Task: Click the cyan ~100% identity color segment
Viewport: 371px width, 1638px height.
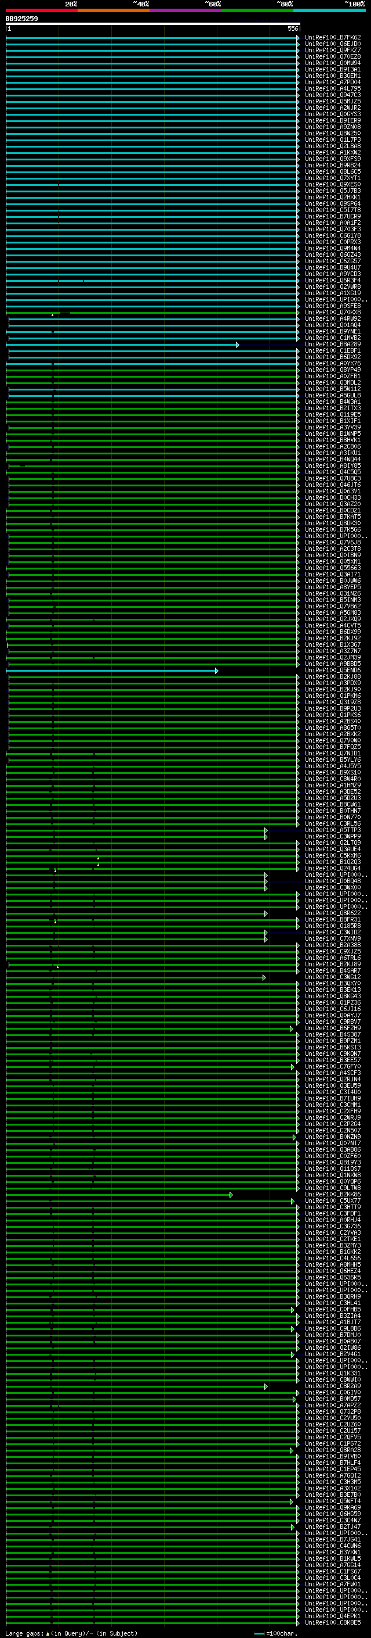Action: 329,10
